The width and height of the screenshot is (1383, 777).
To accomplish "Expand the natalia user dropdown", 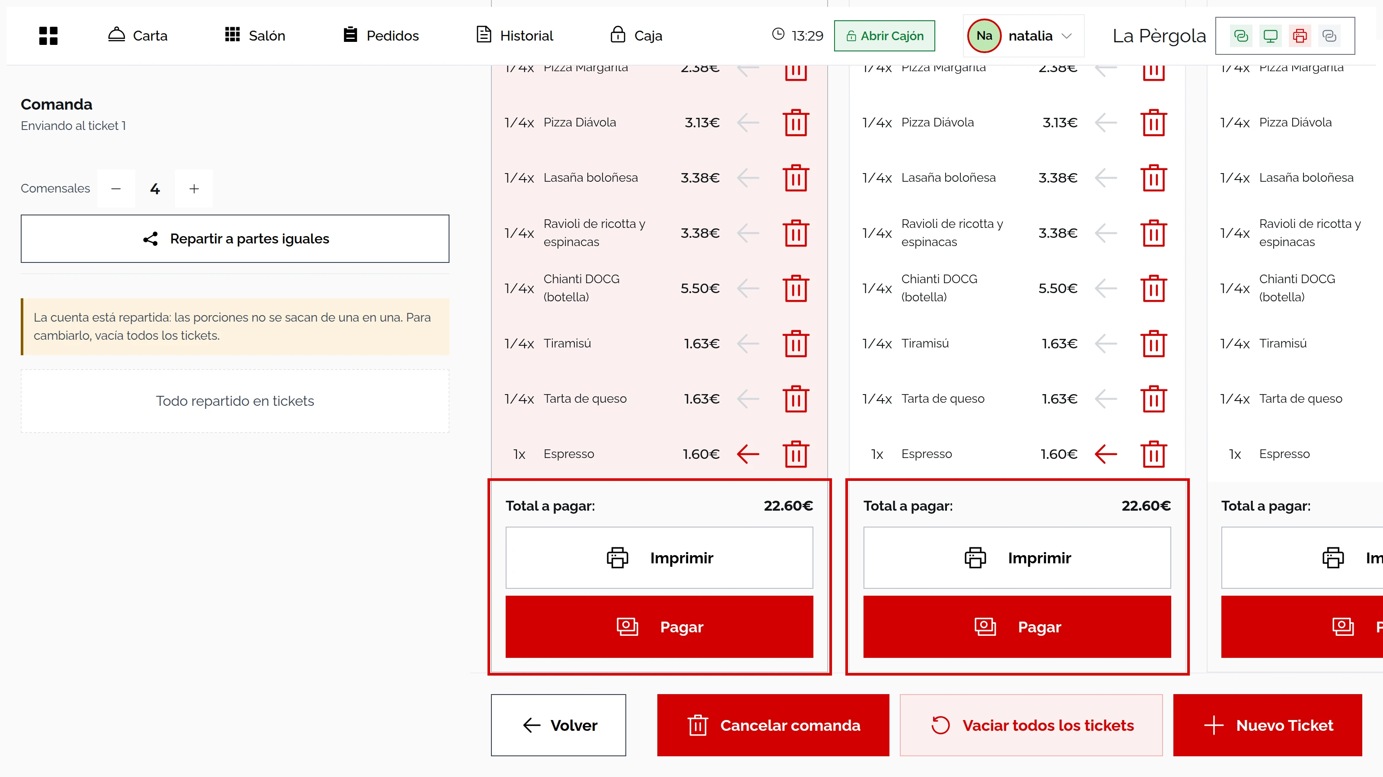I will [x=1023, y=36].
